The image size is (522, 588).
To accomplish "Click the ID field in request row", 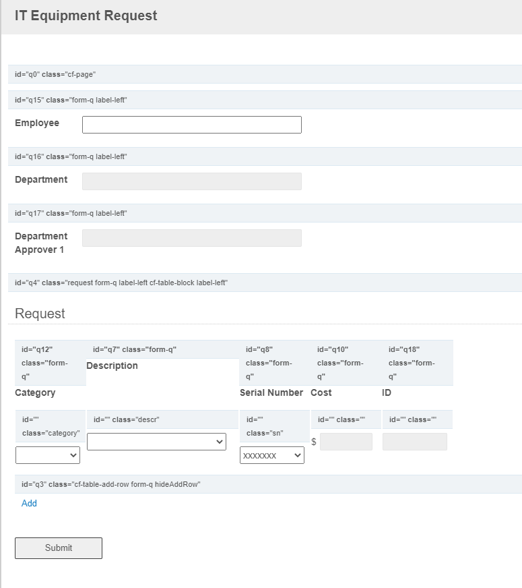I will 414,442.
